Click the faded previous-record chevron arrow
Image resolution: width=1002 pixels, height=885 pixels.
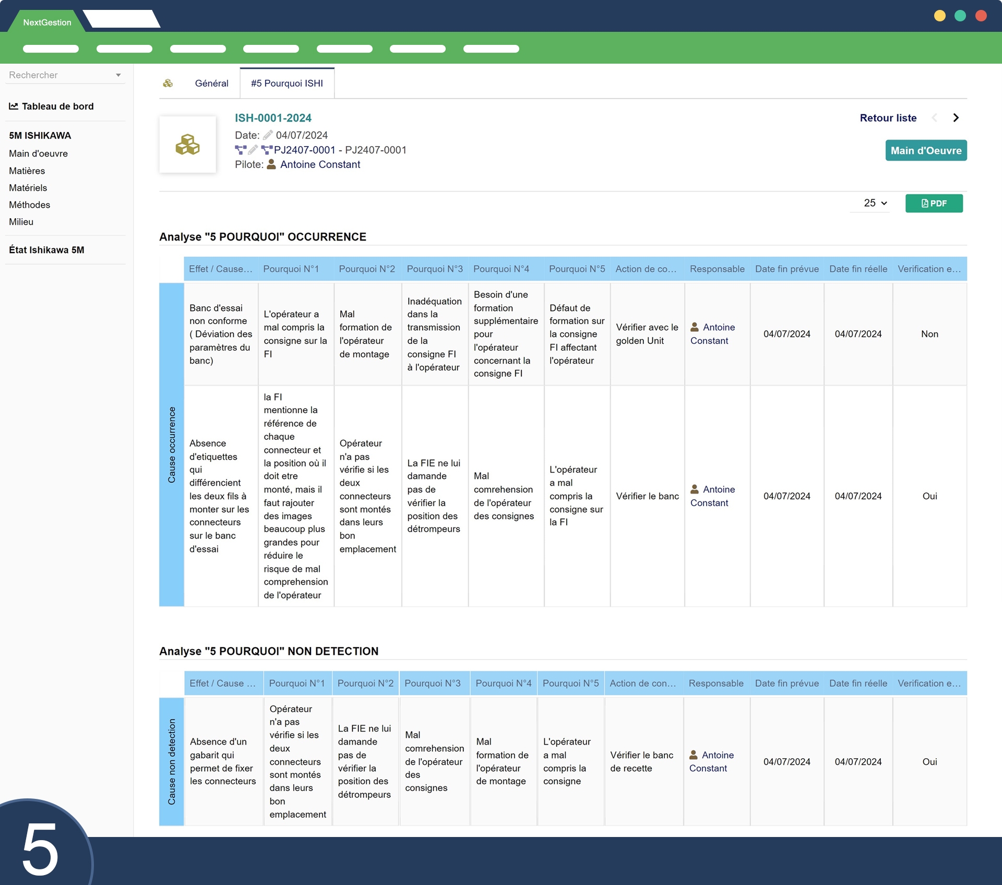coord(935,118)
